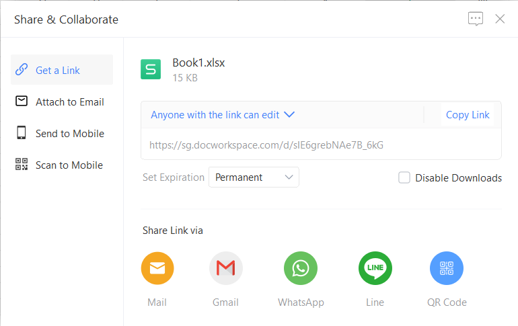Open the Set Expiration Permanent dropdown

tap(254, 177)
